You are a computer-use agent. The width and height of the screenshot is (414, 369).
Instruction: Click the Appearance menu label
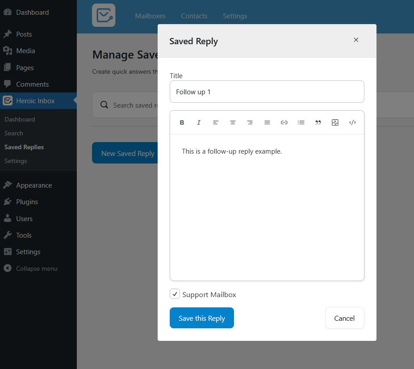[x=34, y=185]
